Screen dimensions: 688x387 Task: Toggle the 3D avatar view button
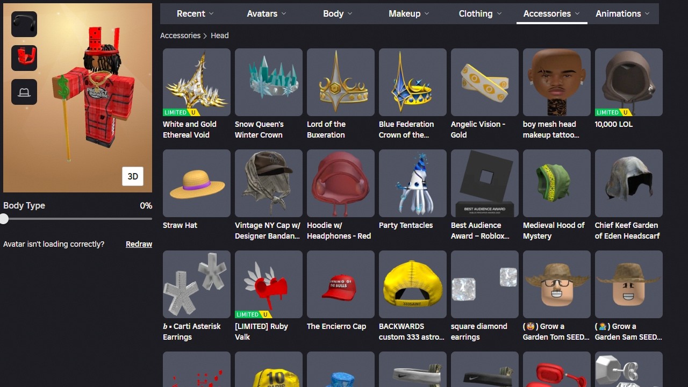point(133,176)
